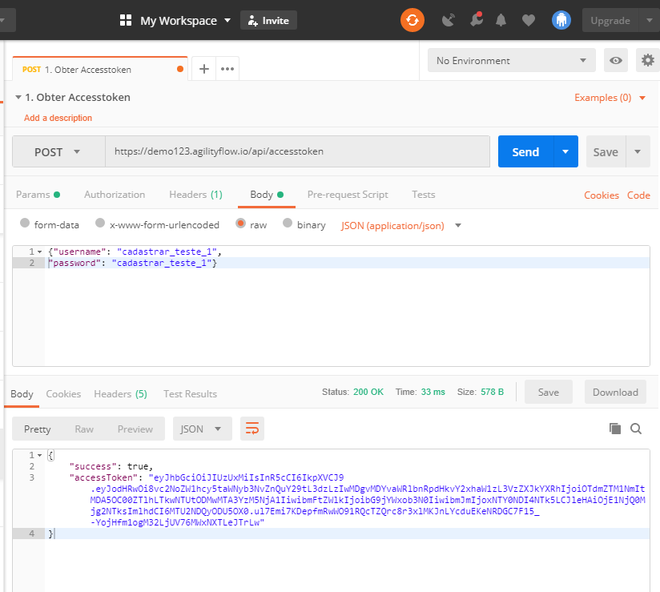This screenshot has width=660, height=592.
Task: Open the user avatar menu
Action: [561, 20]
